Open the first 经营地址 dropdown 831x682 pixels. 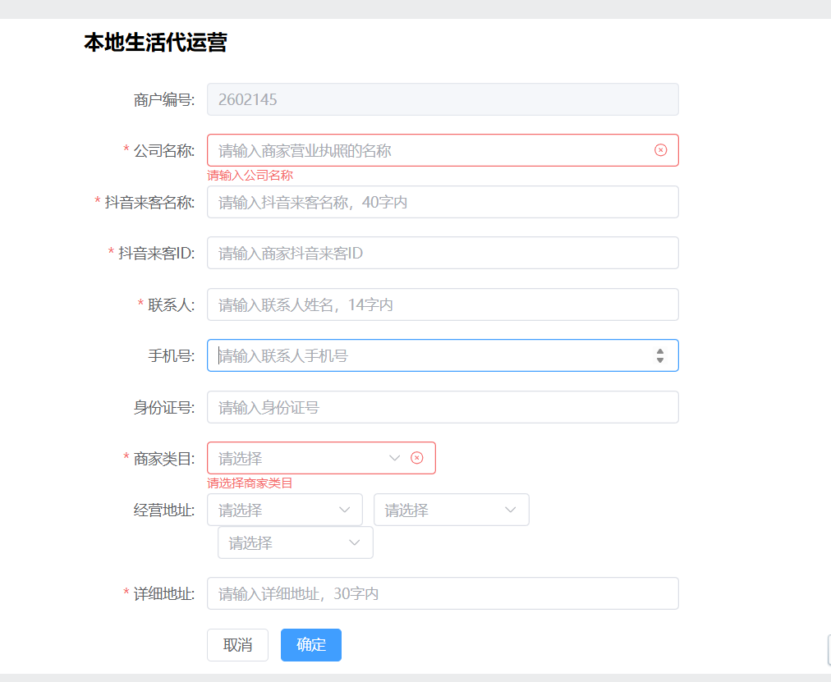pyautogui.click(x=285, y=510)
